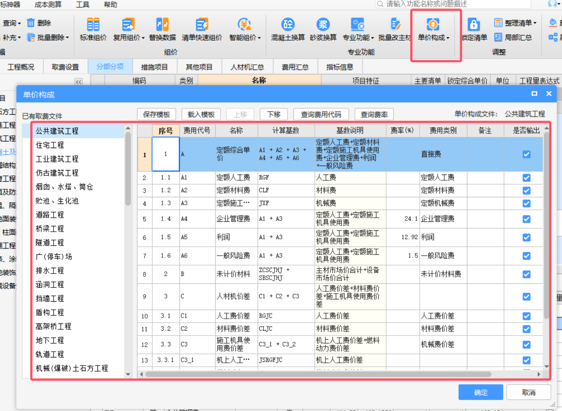Open the 整理清单 dropdown arrow
This screenshot has height=411, width=562.
coord(535,23)
